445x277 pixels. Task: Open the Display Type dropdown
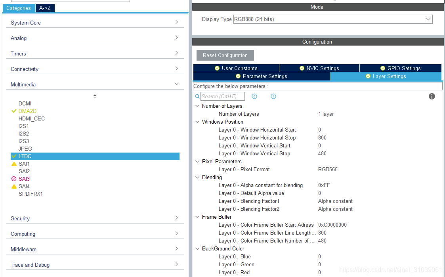coord(332,19)
